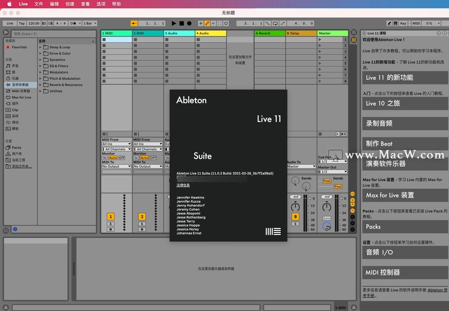
Task: Toggle the Automation Arm icon
Action: tap(207, 23)
